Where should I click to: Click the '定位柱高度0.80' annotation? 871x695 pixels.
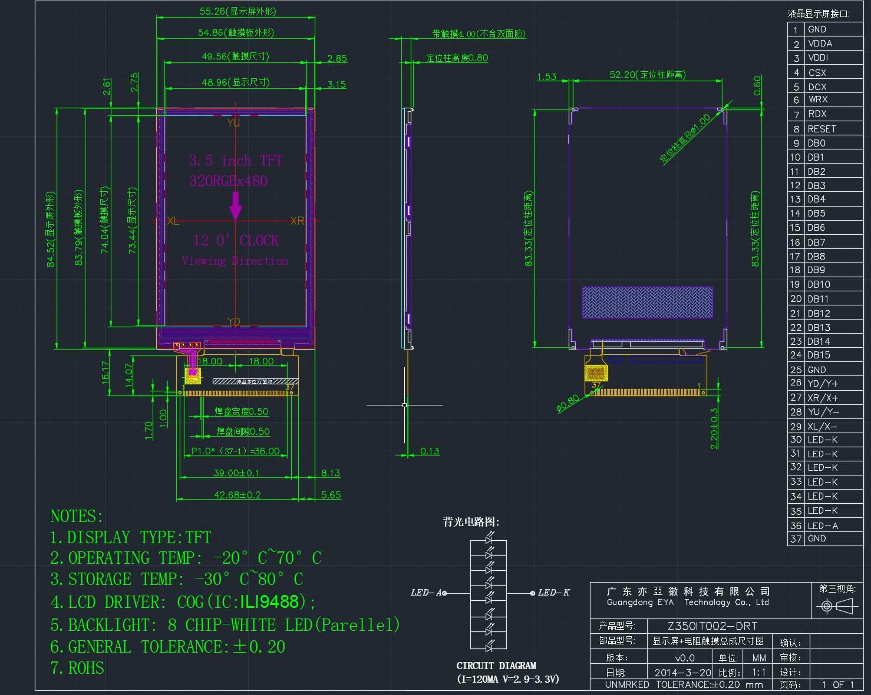pos(457,58)
